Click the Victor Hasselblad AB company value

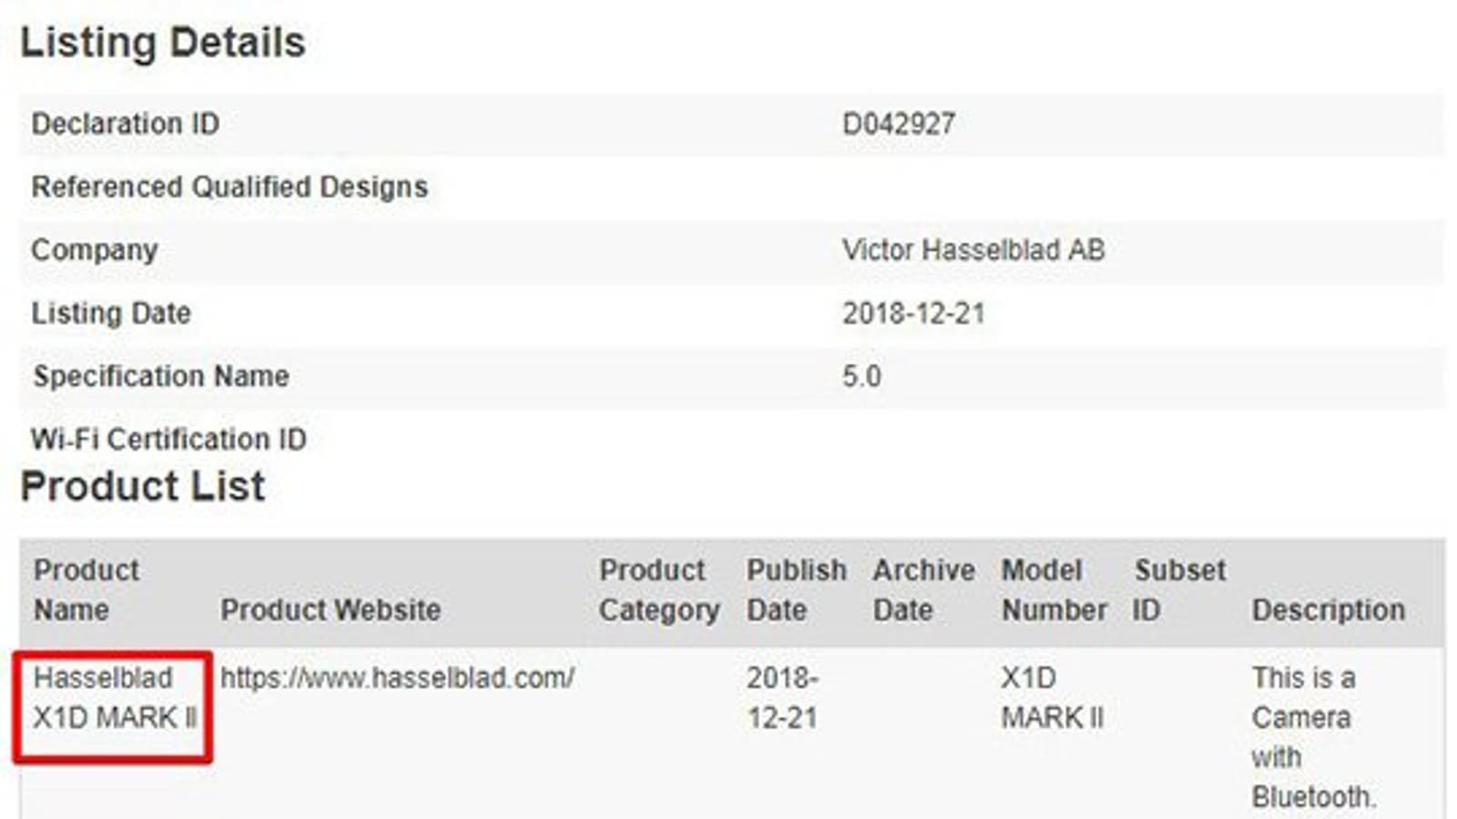coord(973,250)
